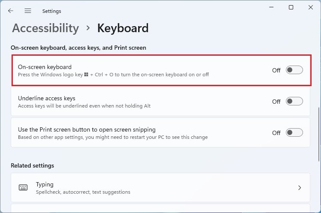
Task: Toggle Print screen button for screen snipping
Action: click(294, 133)
